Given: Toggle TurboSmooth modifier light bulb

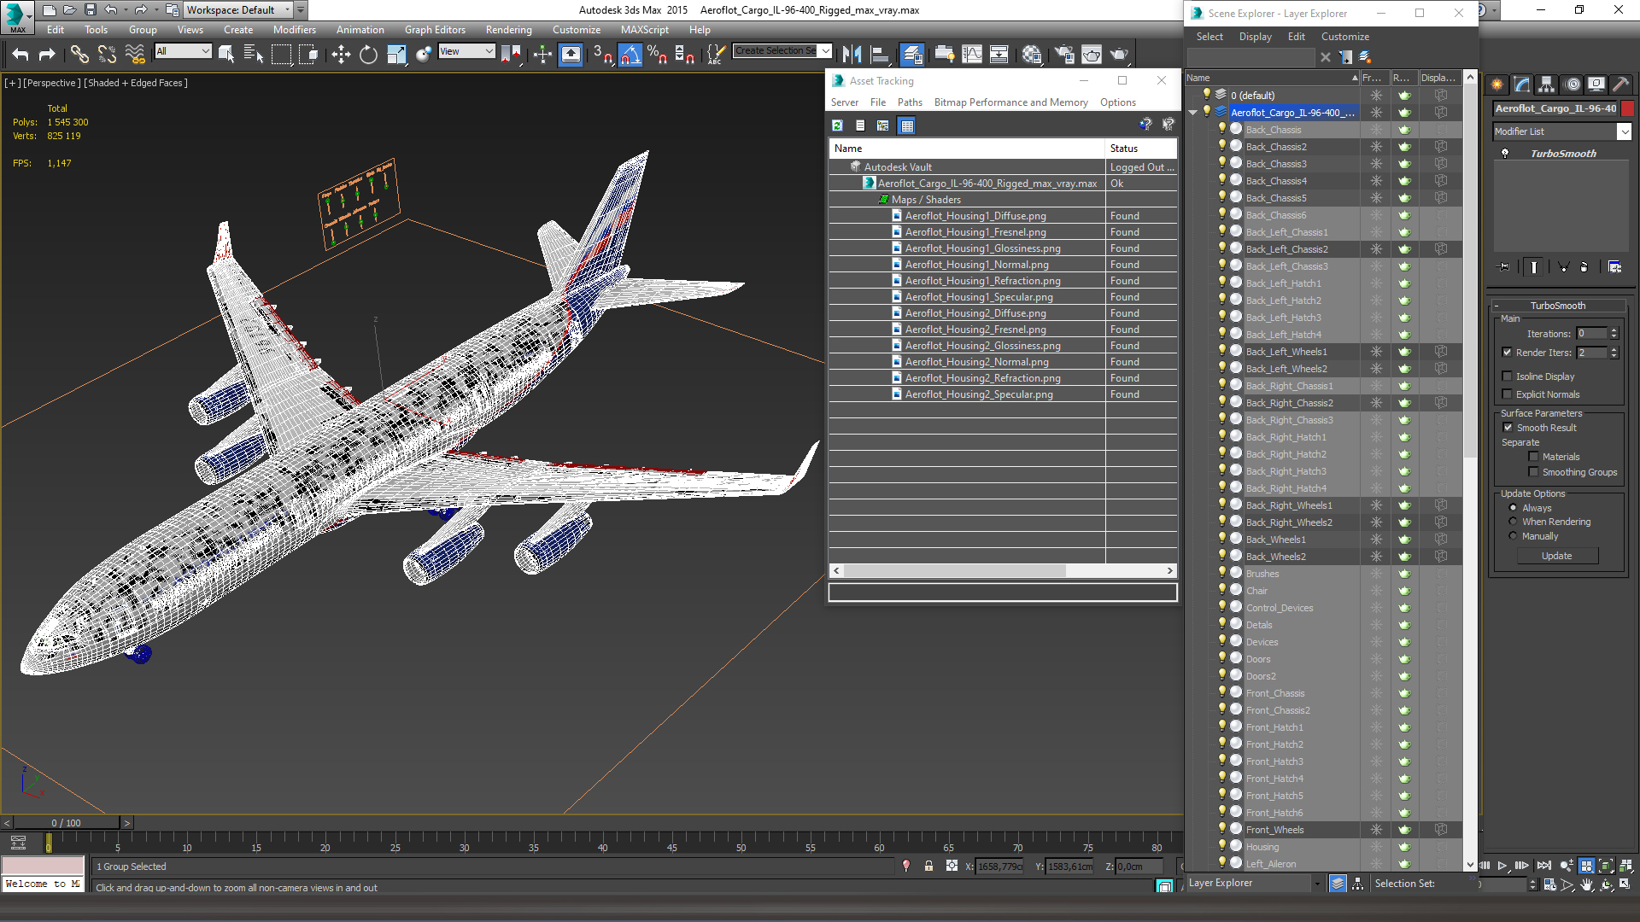Looking at the screenshot, I should click(1505, 154).
